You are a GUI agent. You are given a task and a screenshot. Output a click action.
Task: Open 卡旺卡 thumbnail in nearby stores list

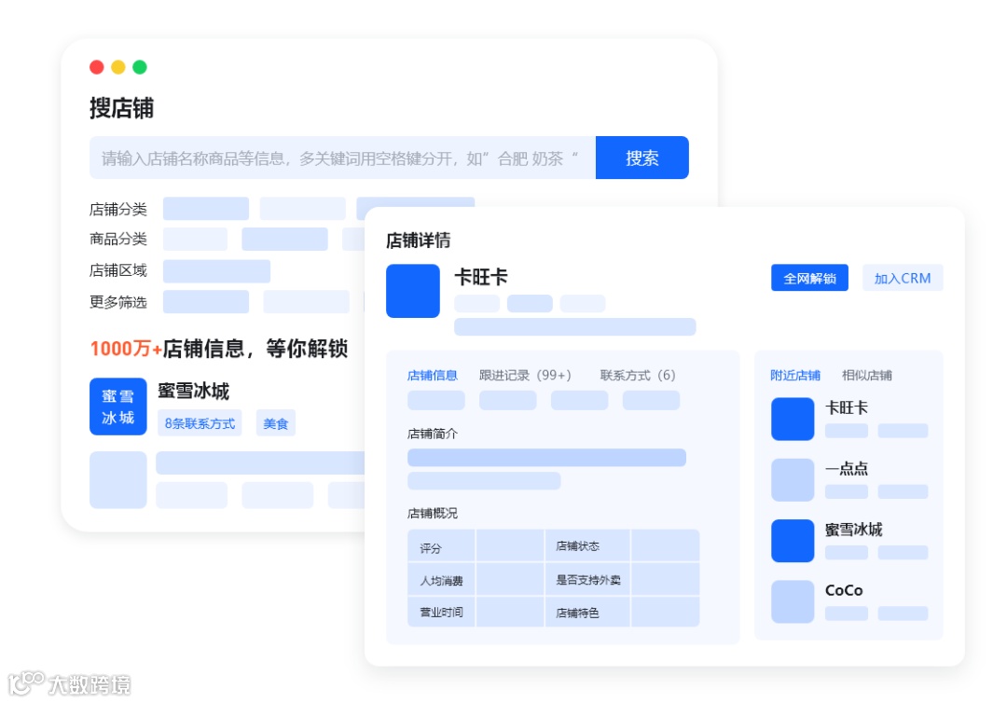coord(793,419)
